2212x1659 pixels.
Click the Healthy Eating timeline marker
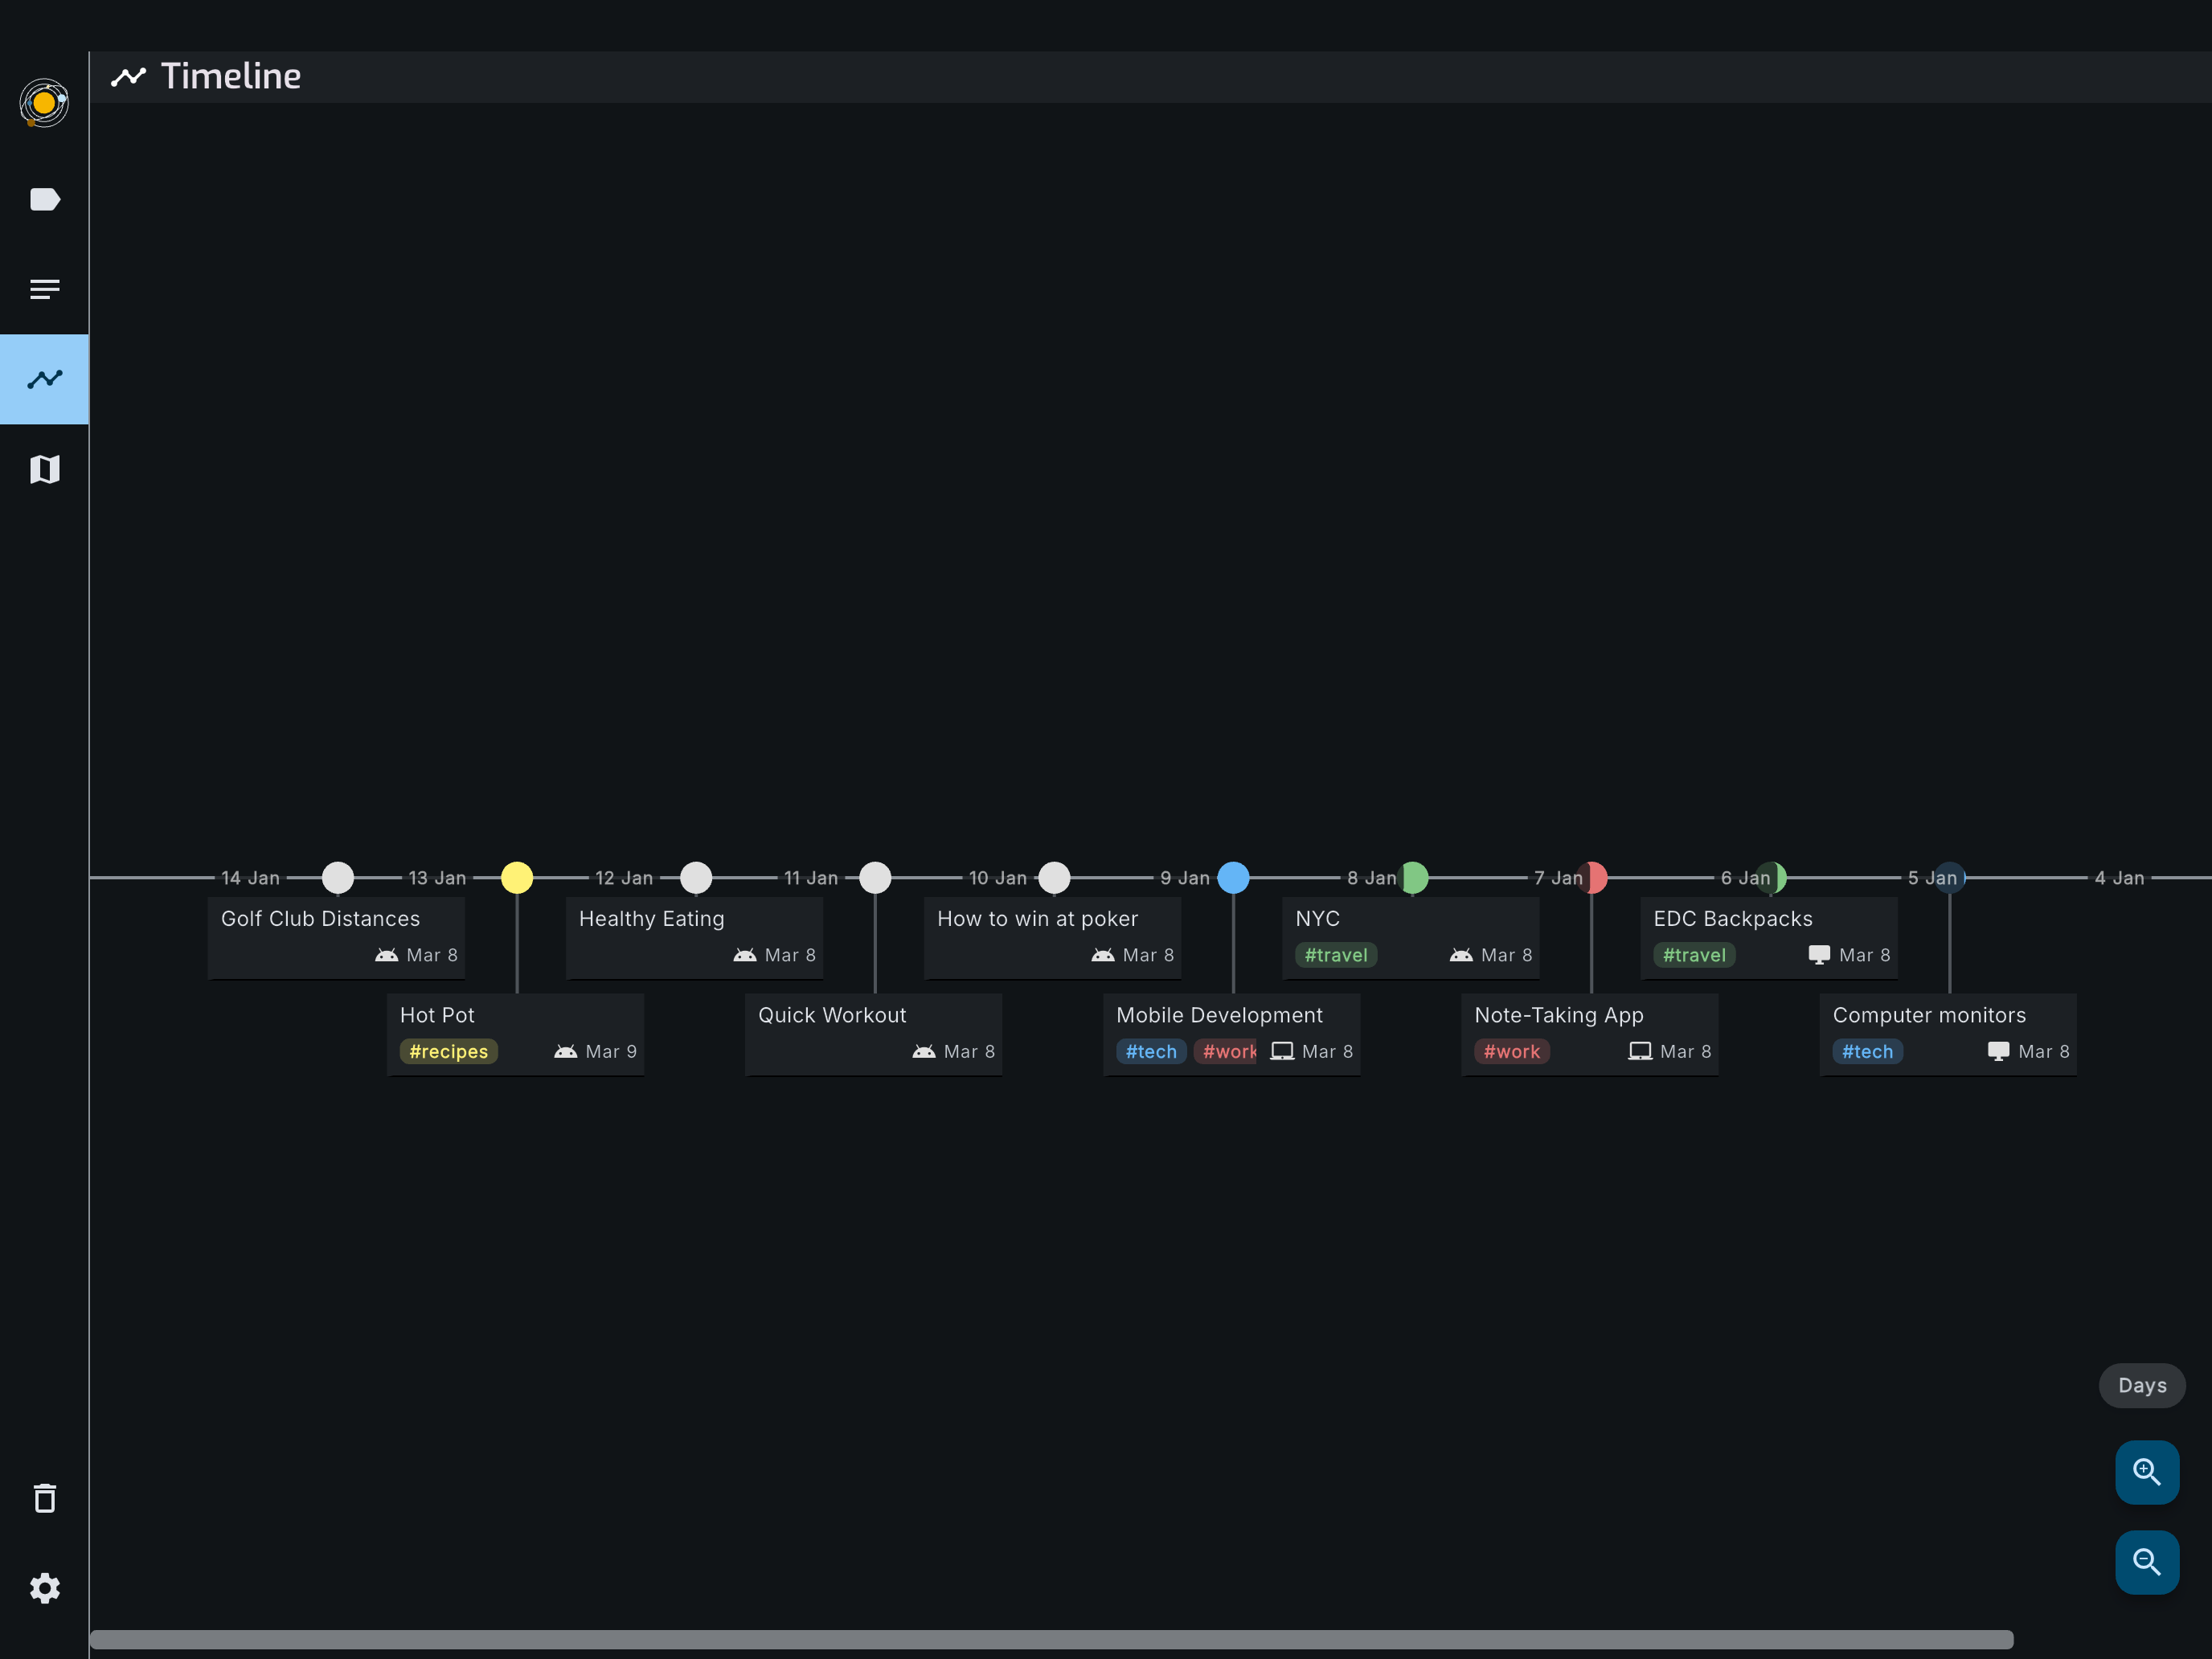coord(696,877)
